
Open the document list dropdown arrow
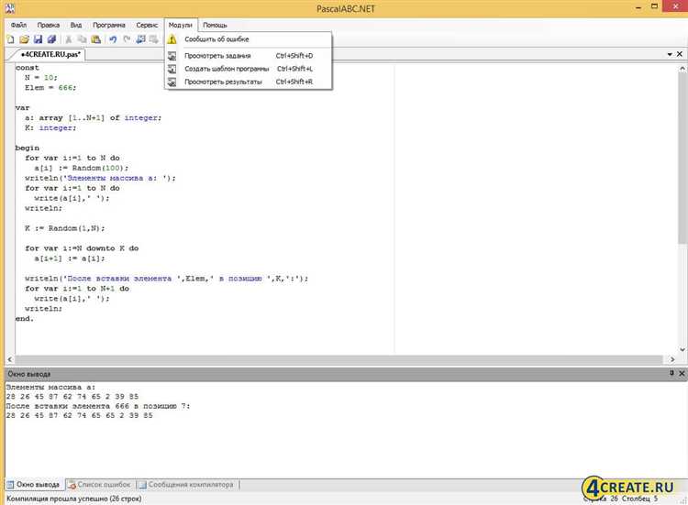click(670, 54)
